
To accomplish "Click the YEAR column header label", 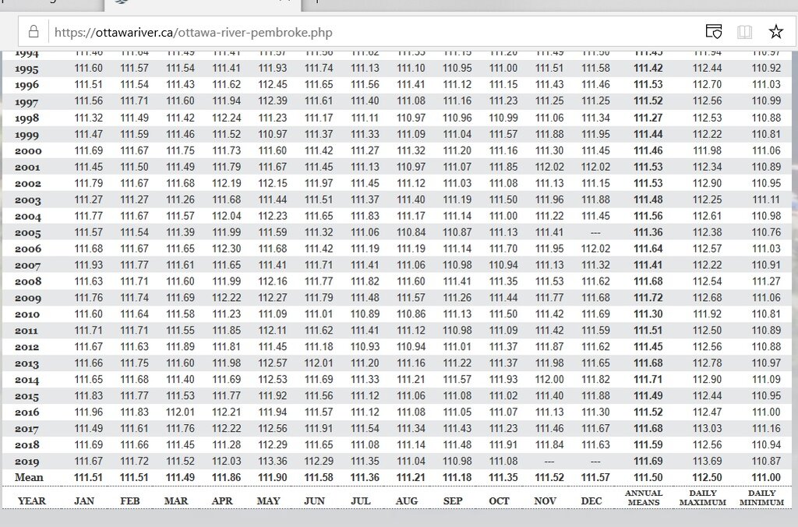I will (x=31, y=500).
